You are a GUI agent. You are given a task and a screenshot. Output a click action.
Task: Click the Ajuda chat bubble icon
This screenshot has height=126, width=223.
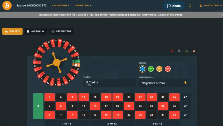coord(169,6)
